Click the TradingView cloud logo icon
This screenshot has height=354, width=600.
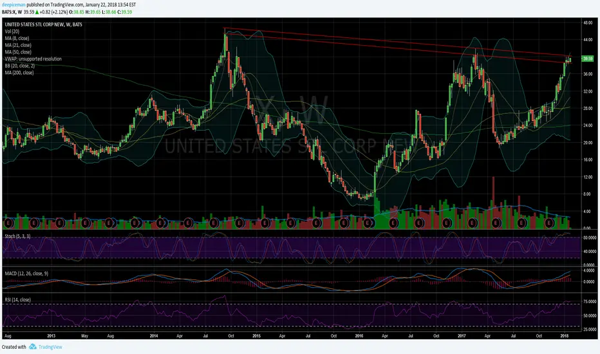[33, 347]
